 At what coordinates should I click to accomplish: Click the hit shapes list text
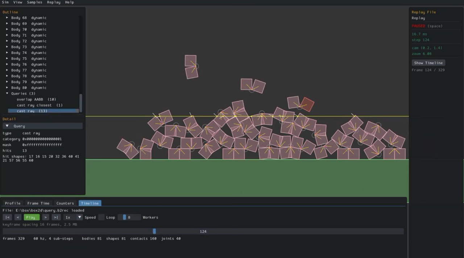coord(41,158)
